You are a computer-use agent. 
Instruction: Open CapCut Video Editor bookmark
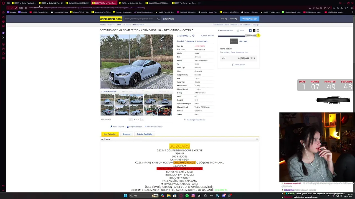coord(208,12)
